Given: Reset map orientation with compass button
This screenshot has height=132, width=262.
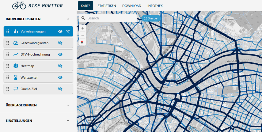Looking at the screenshot, I should [x=82, y=42].
